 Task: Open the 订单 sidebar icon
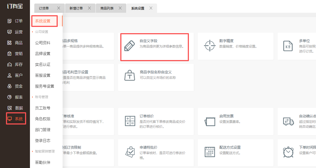pos(10,21)
